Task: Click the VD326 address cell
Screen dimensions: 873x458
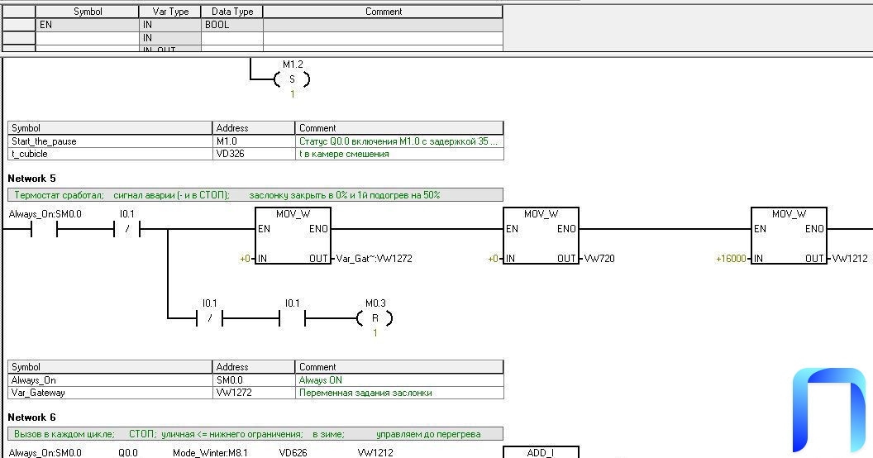Action: (x=253, y=154)
